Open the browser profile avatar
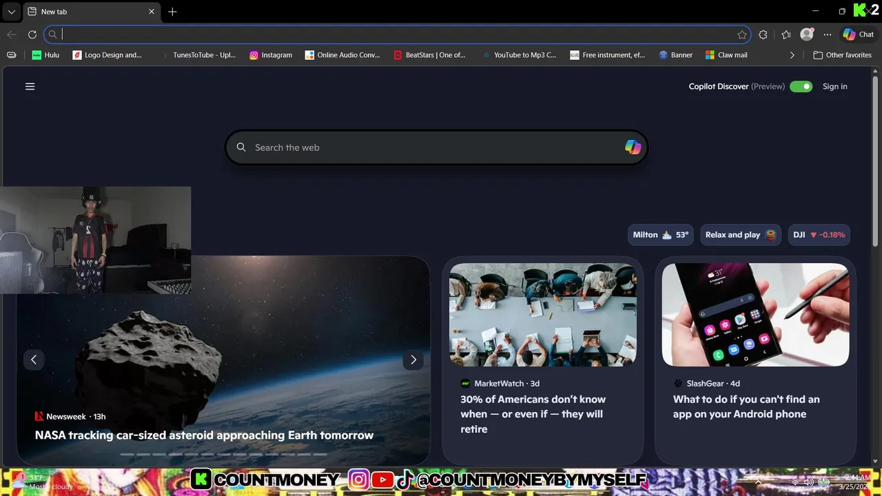 click(807, 34)
